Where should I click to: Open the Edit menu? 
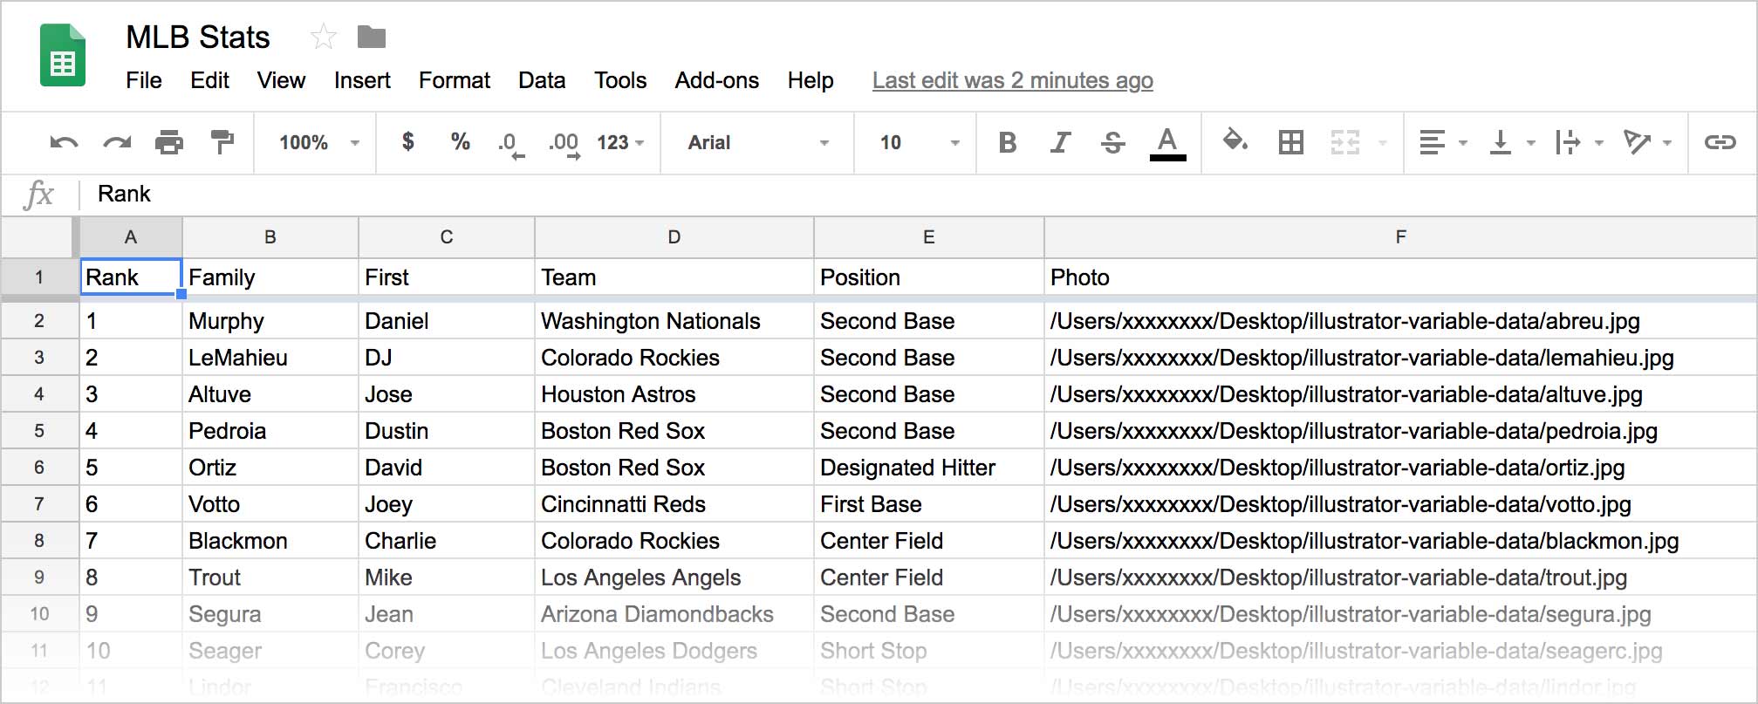pos(209,80)
